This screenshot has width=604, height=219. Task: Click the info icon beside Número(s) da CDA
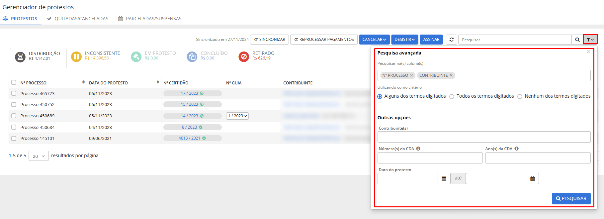pos(418,149)
